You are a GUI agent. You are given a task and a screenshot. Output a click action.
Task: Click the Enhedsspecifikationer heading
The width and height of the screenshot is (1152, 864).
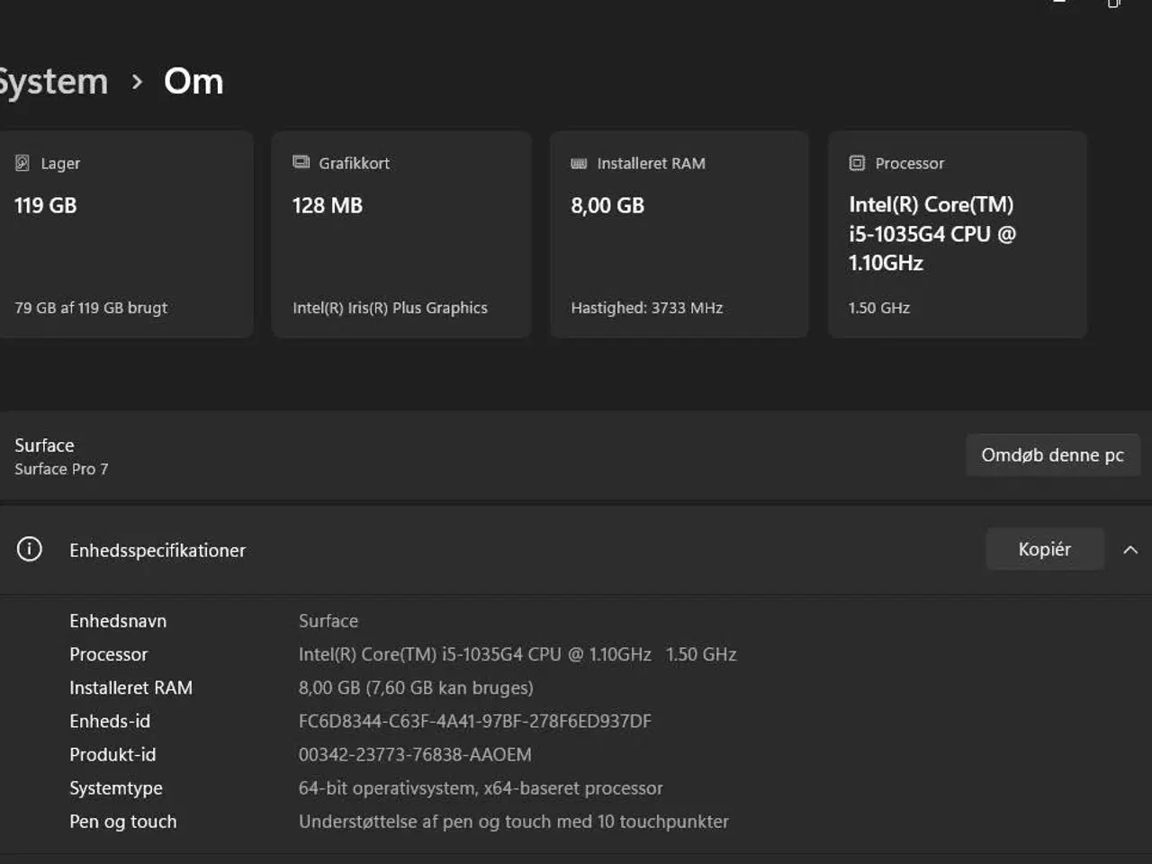coord(157,550)
